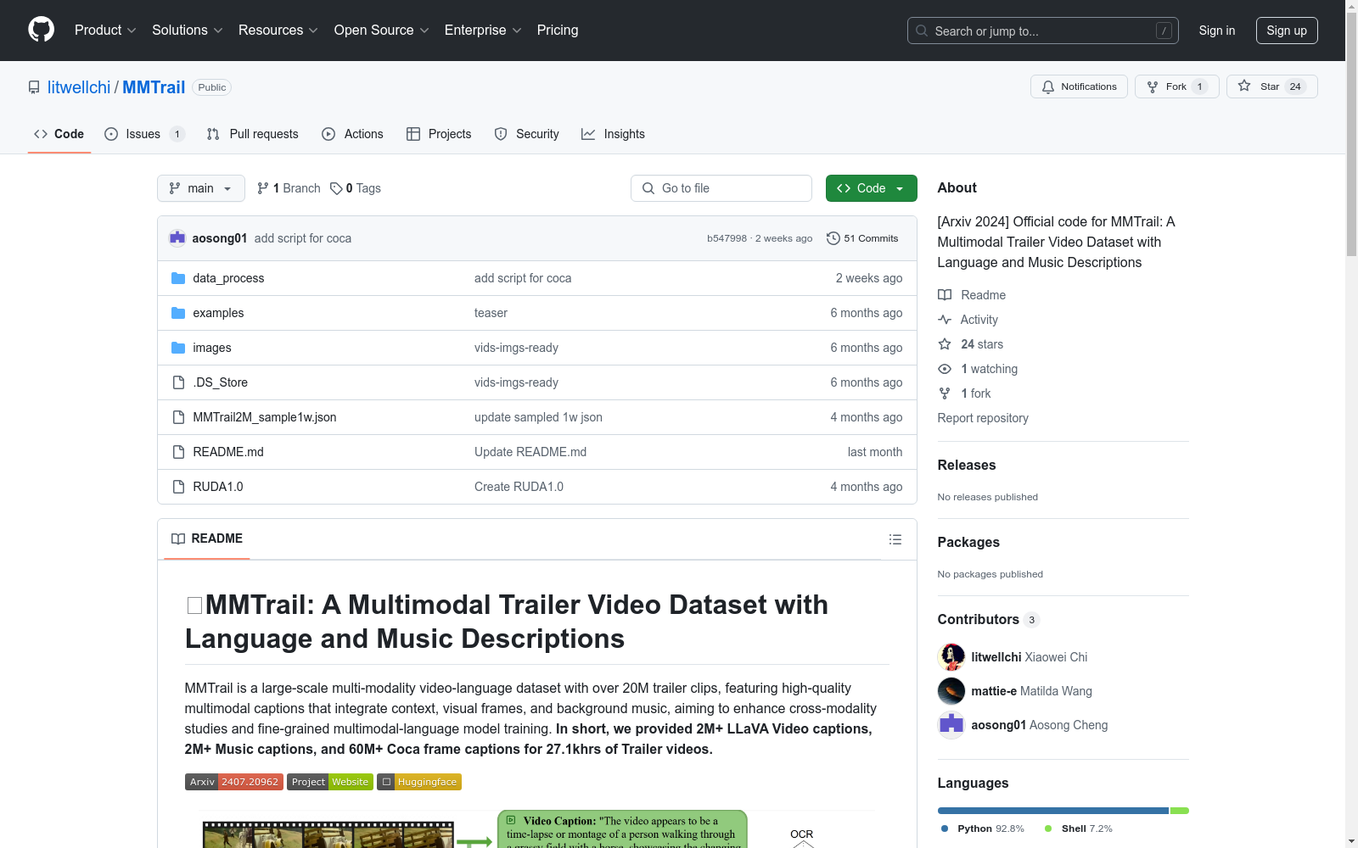Click the star icon beside 24 stars
The width and height of the screenshot is (1358, 848).
point(945,344)
